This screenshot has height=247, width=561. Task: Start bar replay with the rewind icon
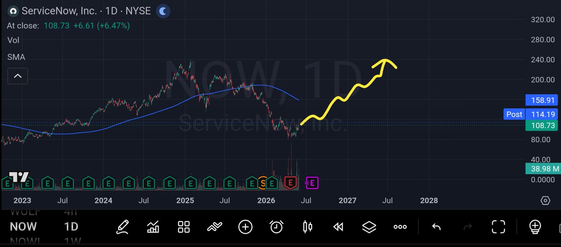point(338,227)
